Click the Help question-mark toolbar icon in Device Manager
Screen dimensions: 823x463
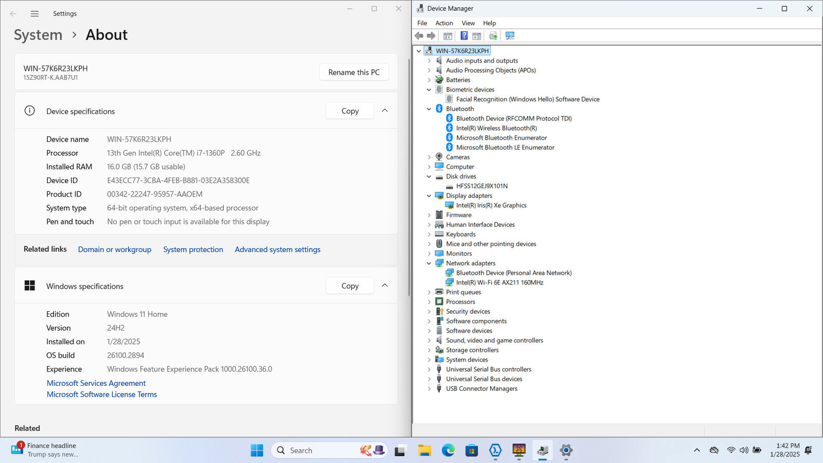pyautogui.click(x=464, y=35)
